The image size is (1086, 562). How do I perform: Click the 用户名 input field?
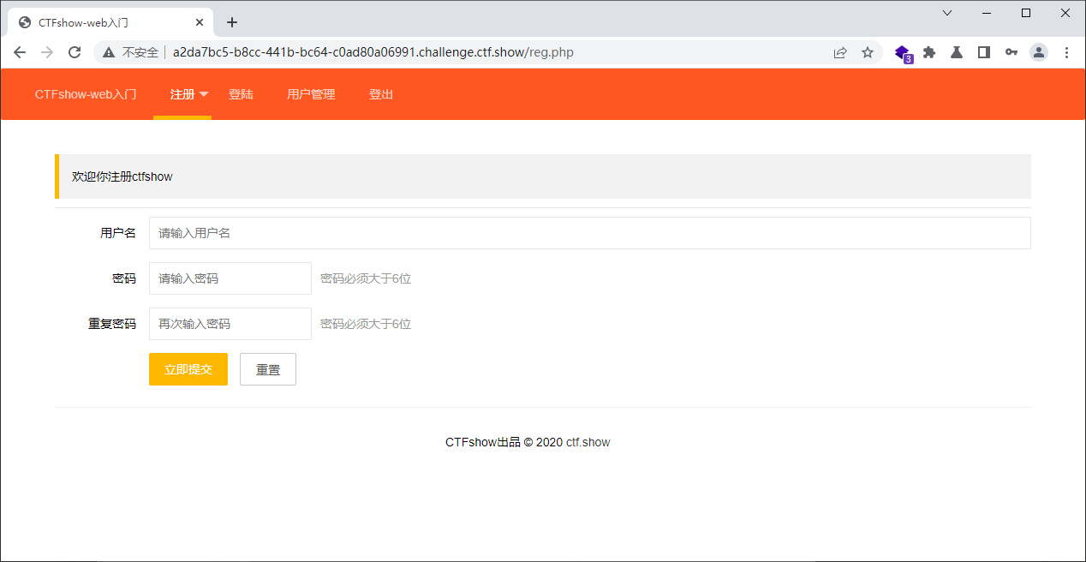pyautogui.click(x=589, y=232)
